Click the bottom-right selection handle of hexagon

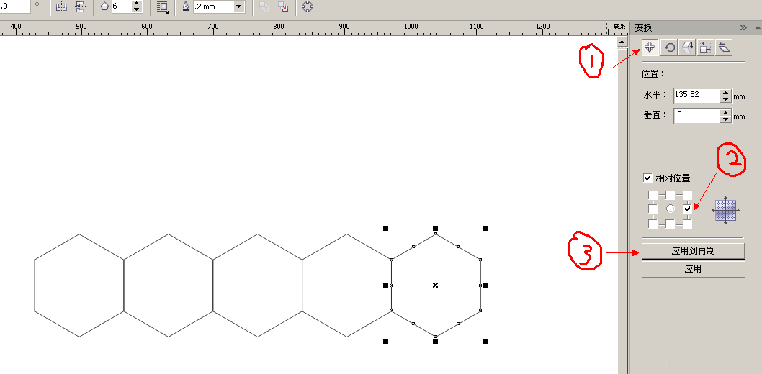click(485, 342)
